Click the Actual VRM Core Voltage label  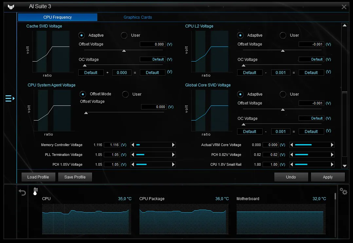221,145
